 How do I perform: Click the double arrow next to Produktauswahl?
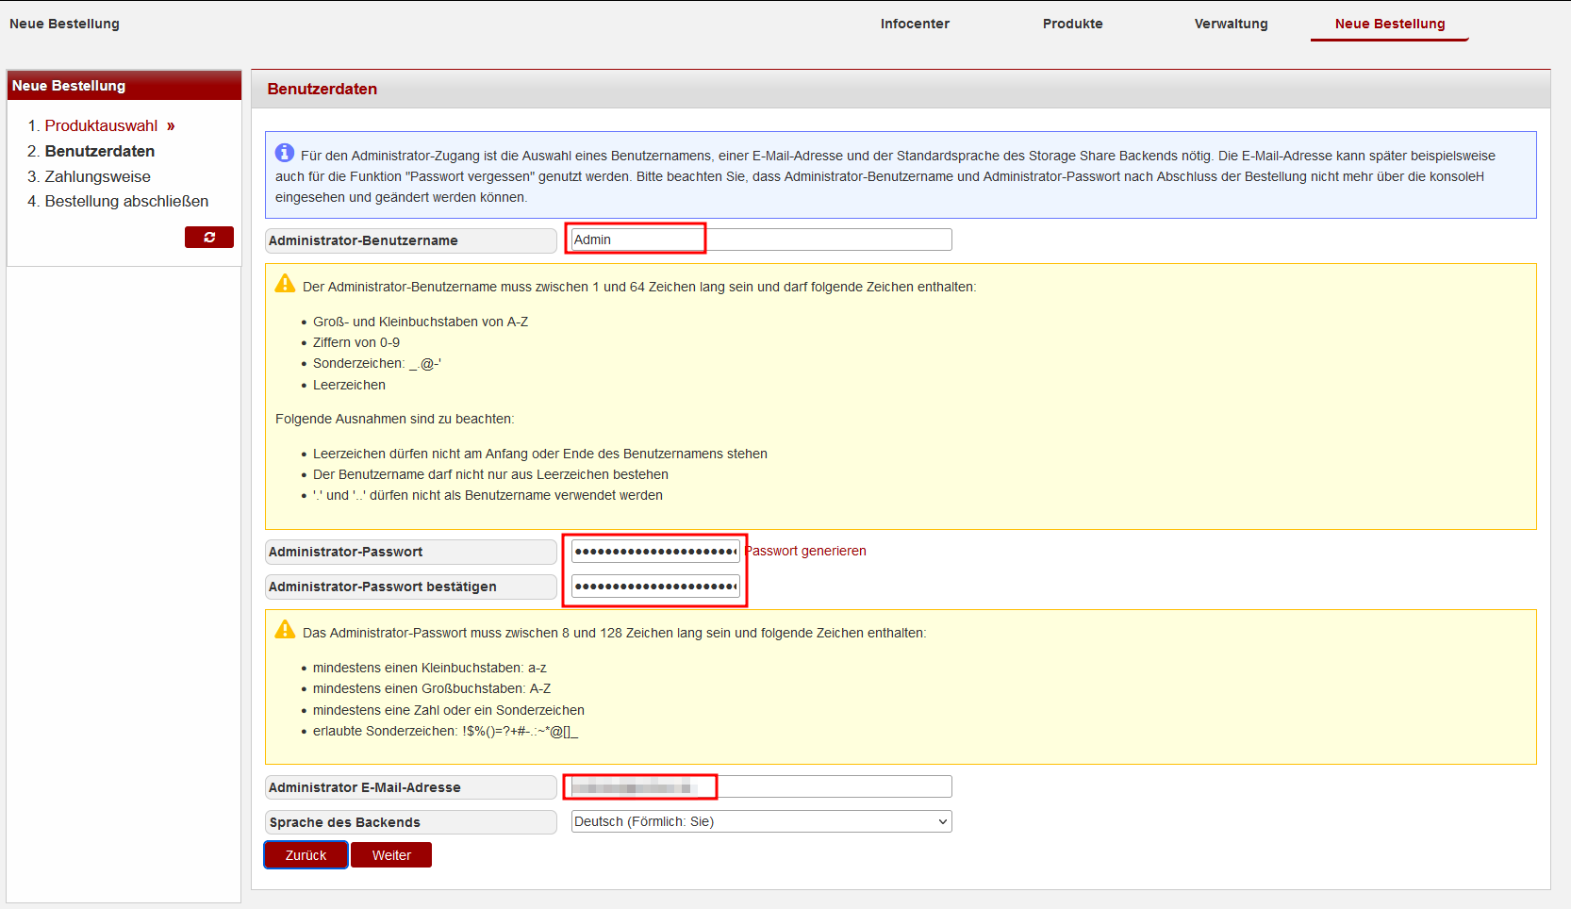(x=171, y=126)
